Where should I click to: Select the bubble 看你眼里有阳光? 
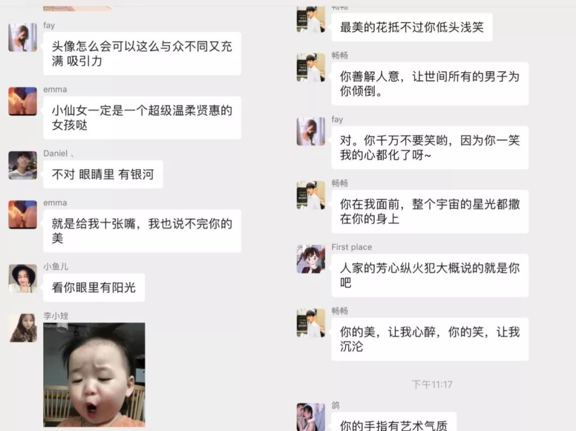click(94, 288)
